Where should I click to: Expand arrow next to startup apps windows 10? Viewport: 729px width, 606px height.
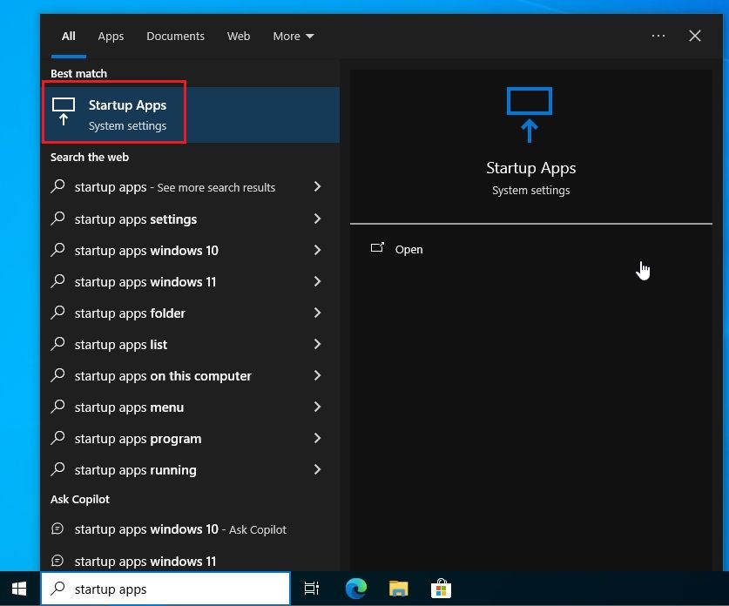317,250
